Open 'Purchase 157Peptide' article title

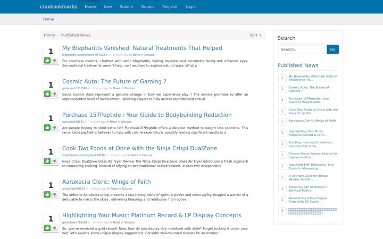point(147,115)
